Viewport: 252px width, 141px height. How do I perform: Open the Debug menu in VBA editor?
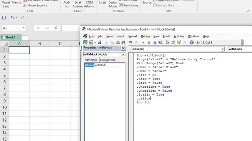pyautogui.click(x=145, y=36)
